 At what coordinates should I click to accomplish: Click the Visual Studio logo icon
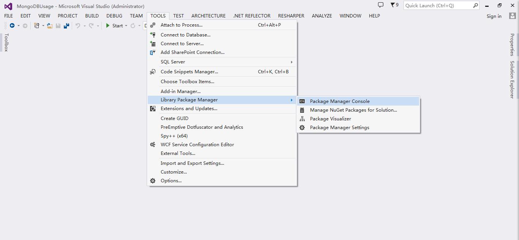[x=8, y=6]
